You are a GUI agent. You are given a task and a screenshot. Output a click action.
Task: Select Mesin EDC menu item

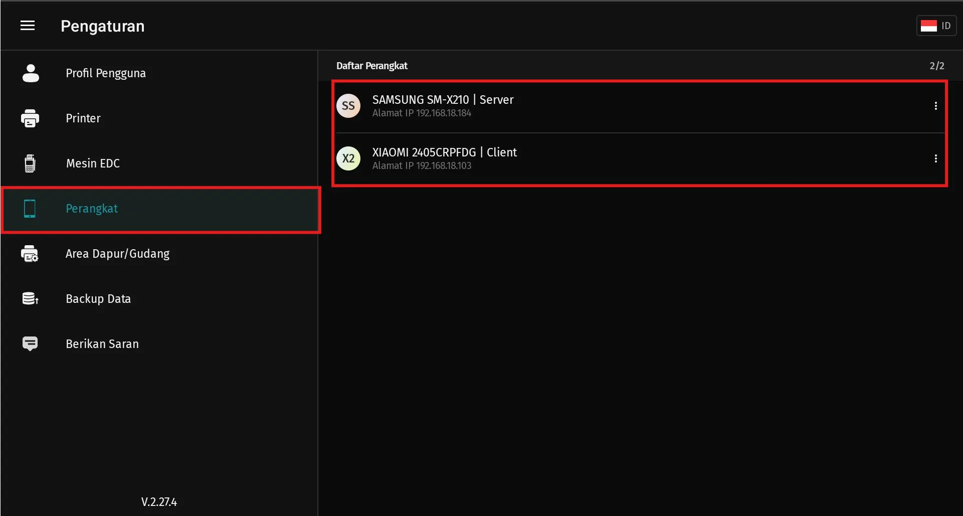pyautogui.click(x=93, y=163)
